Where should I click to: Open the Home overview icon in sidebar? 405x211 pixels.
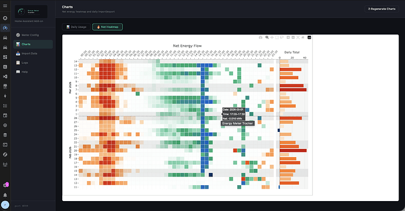[x=5, y=18]
